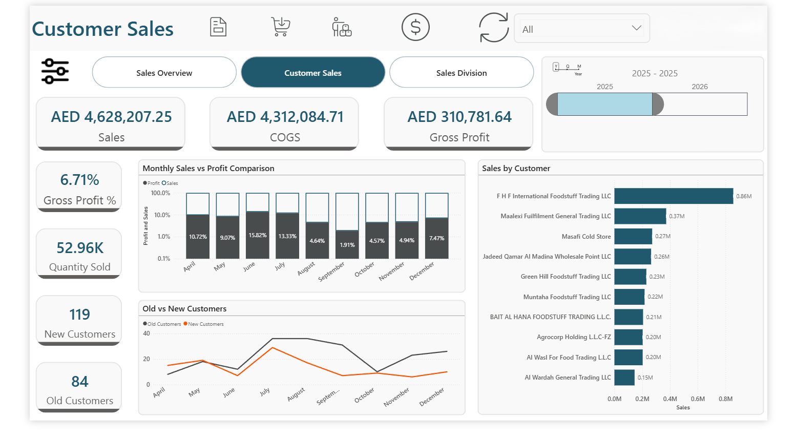Select the shopping cart icon
Screen dimensions: 796x439
click(280, 27)
